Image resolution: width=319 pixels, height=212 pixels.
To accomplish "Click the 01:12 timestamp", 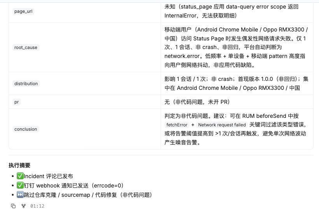I will [37, 206].
